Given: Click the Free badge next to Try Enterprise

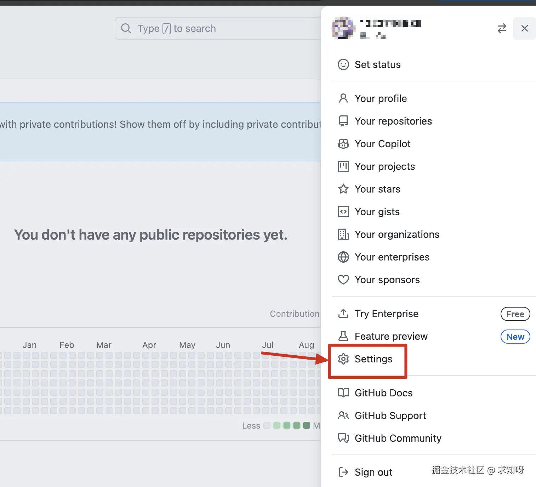Looking at the screenshot, I should pos(515,314).
